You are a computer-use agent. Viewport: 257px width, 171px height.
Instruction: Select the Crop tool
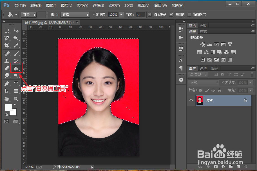[x=6, y=45]
